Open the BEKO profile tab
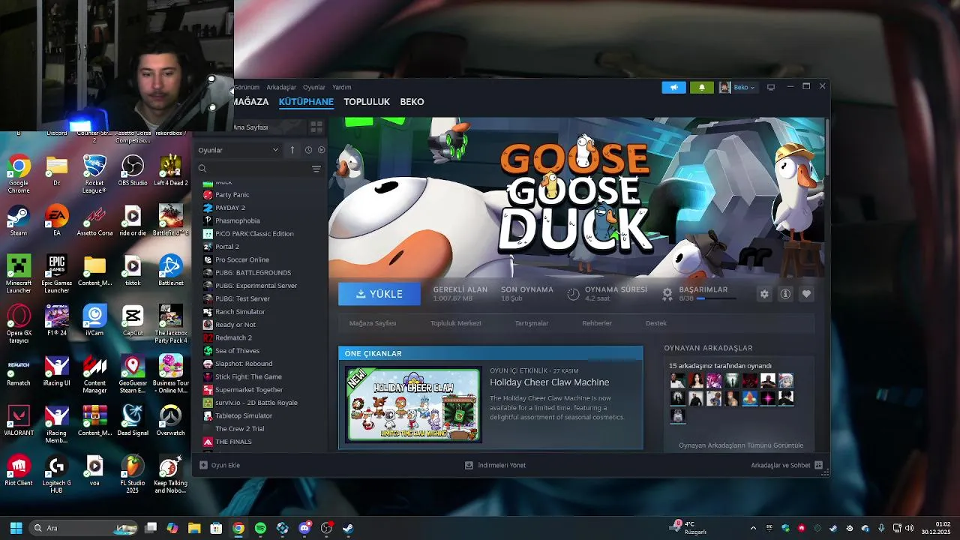 click(x=412, y=102)
